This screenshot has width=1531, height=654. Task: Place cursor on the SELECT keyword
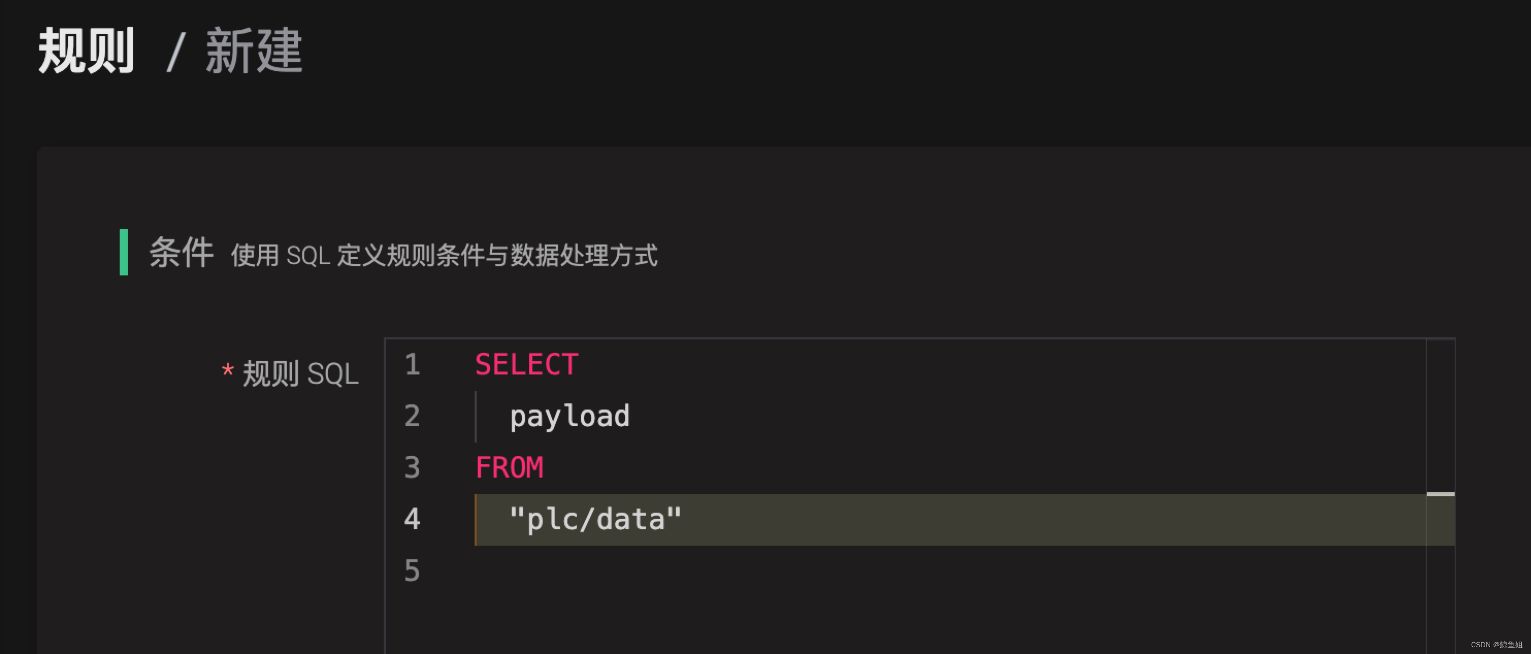pyautogui.click(x=526, y=365)
